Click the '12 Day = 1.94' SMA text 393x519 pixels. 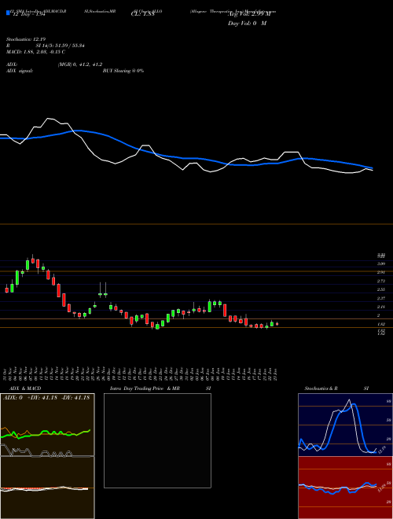click(x=28, y=14)
